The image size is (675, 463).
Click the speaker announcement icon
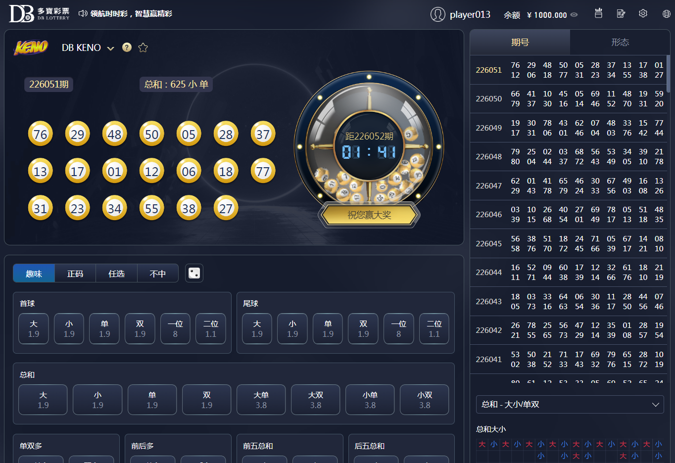pyautogui.click(x=83, y=14)
